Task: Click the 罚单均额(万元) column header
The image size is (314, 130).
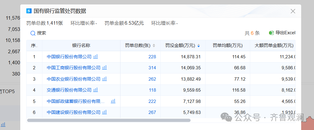Action: coord(227,46)
